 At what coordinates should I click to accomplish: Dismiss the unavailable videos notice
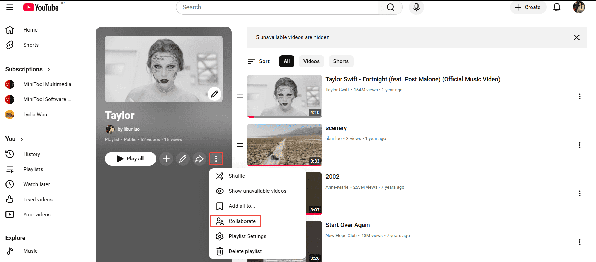pyautogui.click(x=577, y=37)
